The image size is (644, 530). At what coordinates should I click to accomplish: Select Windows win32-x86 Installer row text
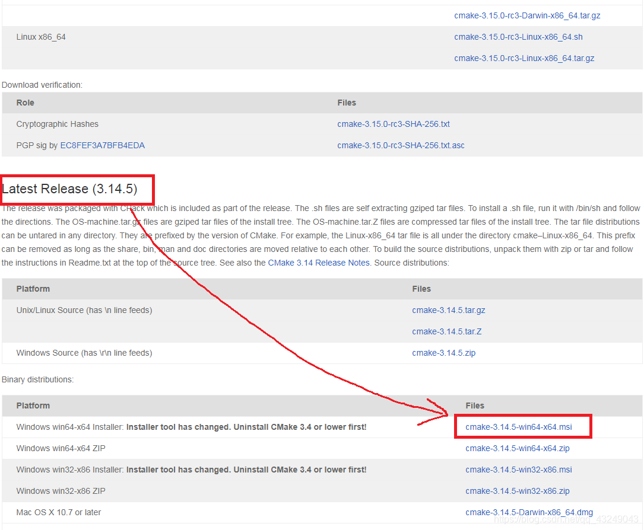tap(191, 470)
